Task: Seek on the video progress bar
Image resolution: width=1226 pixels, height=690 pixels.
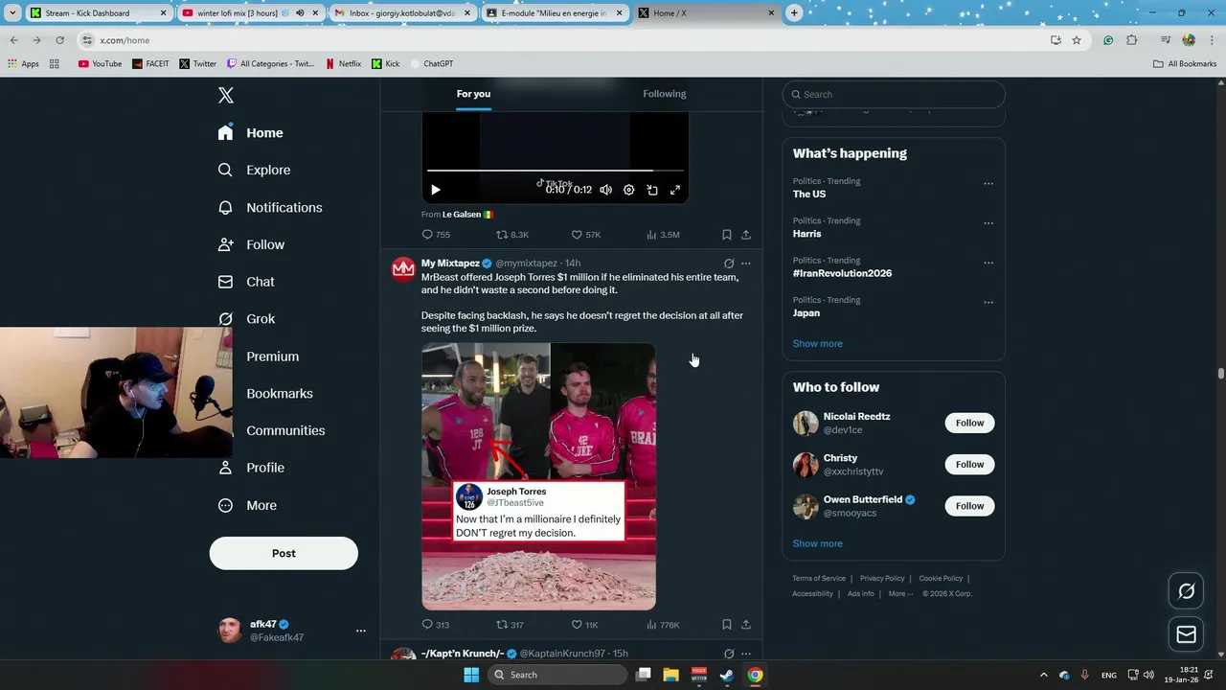Action: coord(556,171)
